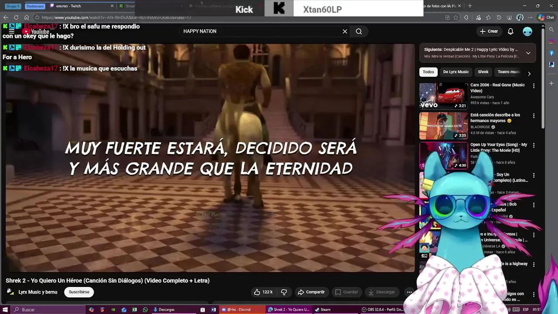Open a new browser tab with plus
Viewport: 558px width, 314px height.
470,6
